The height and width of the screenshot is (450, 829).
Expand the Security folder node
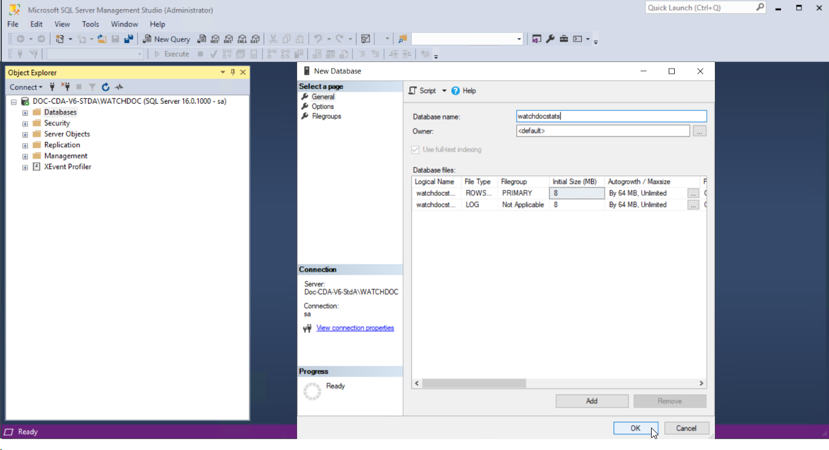[25, 124]
